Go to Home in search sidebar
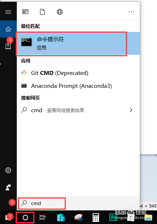157x224 pixels. tap(8, 29)
